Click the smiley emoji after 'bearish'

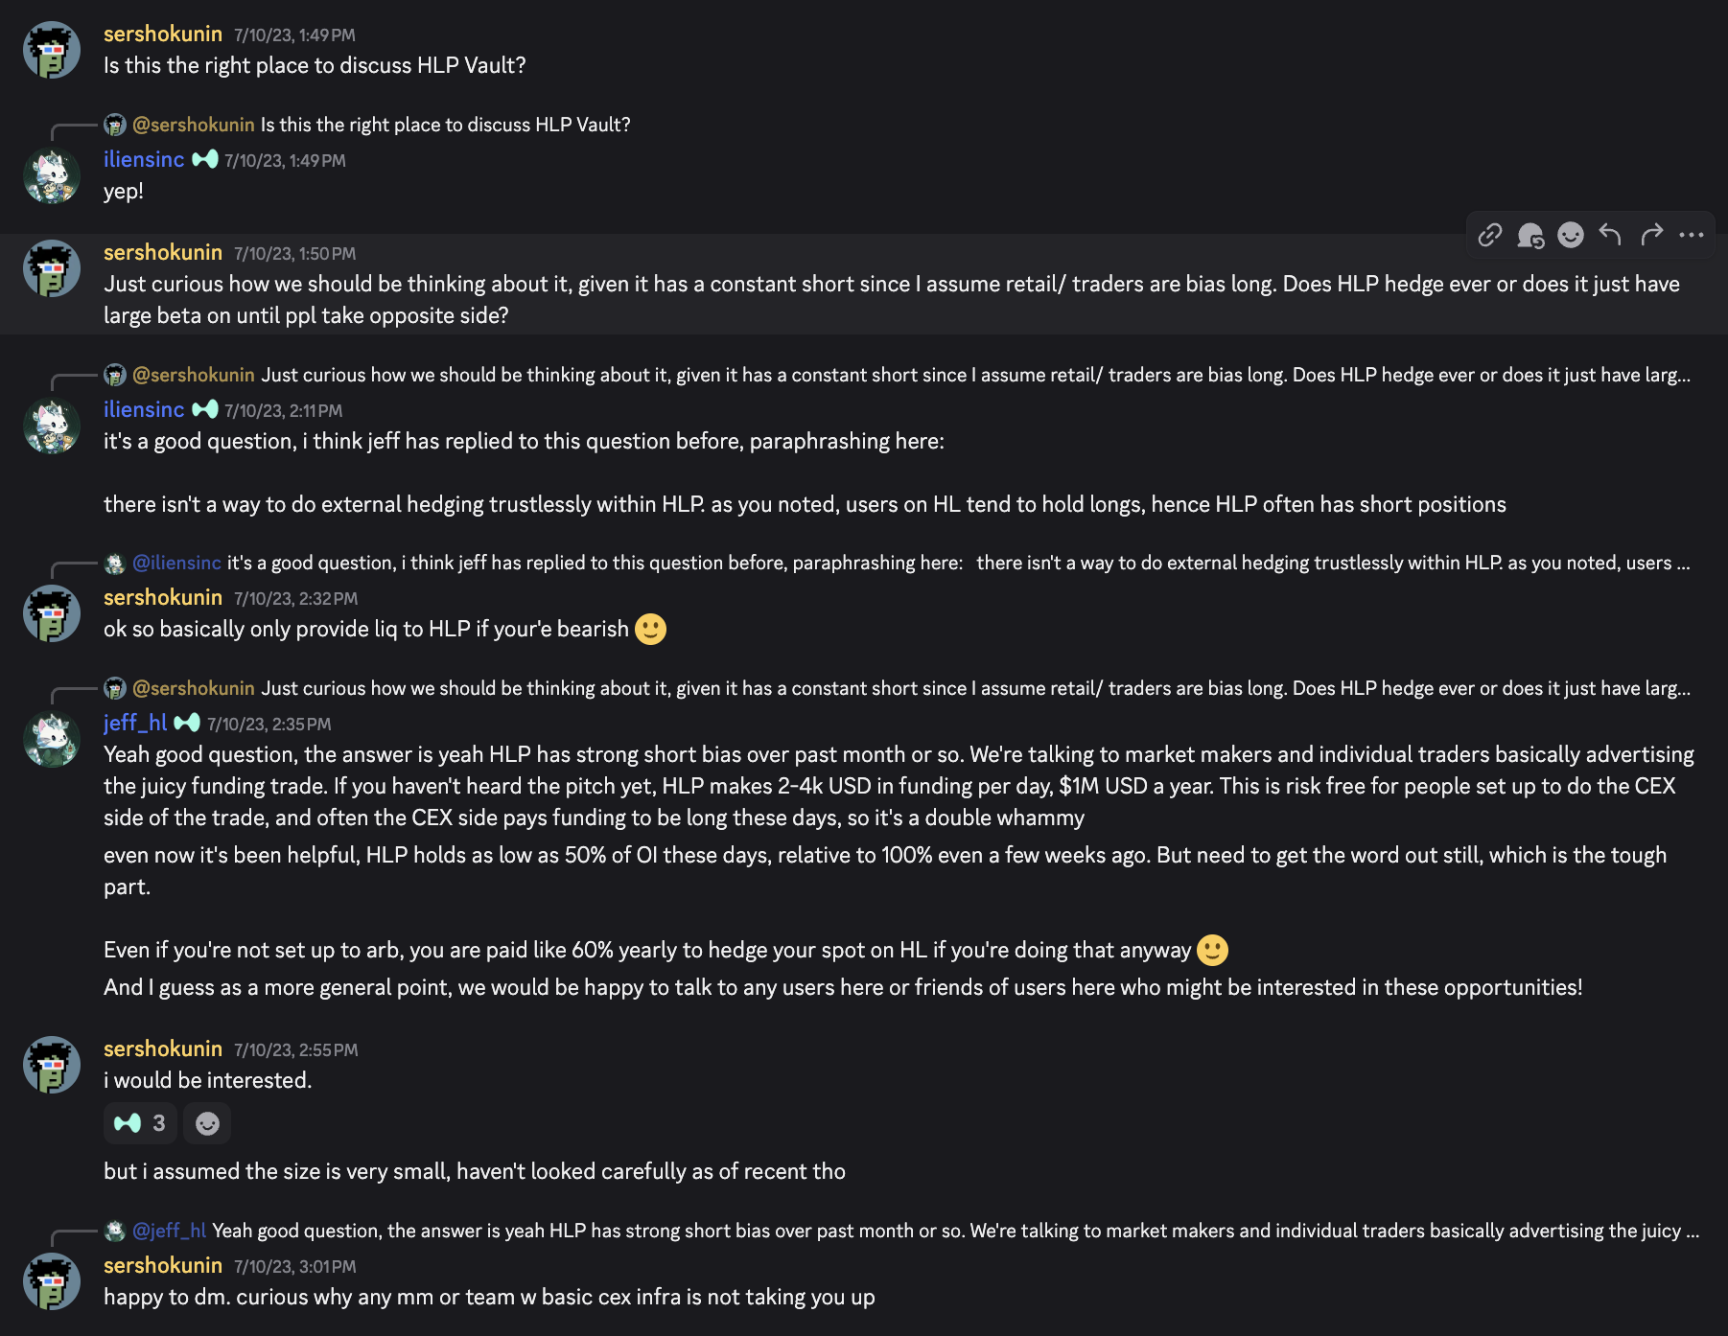(650, 629)
